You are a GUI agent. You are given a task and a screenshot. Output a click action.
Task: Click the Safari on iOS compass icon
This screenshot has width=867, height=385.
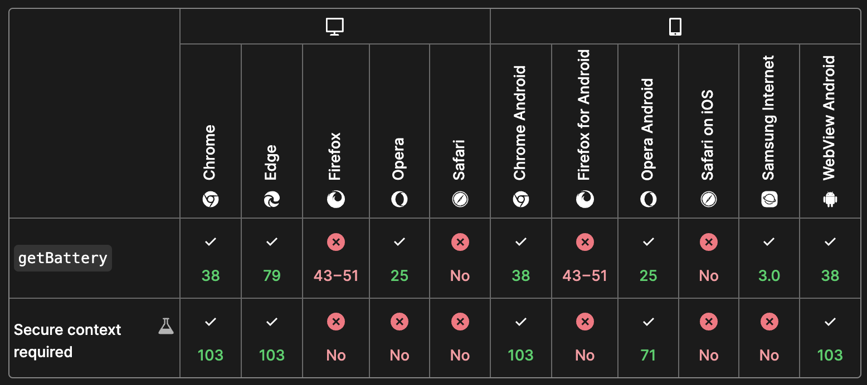coord(708,199)
